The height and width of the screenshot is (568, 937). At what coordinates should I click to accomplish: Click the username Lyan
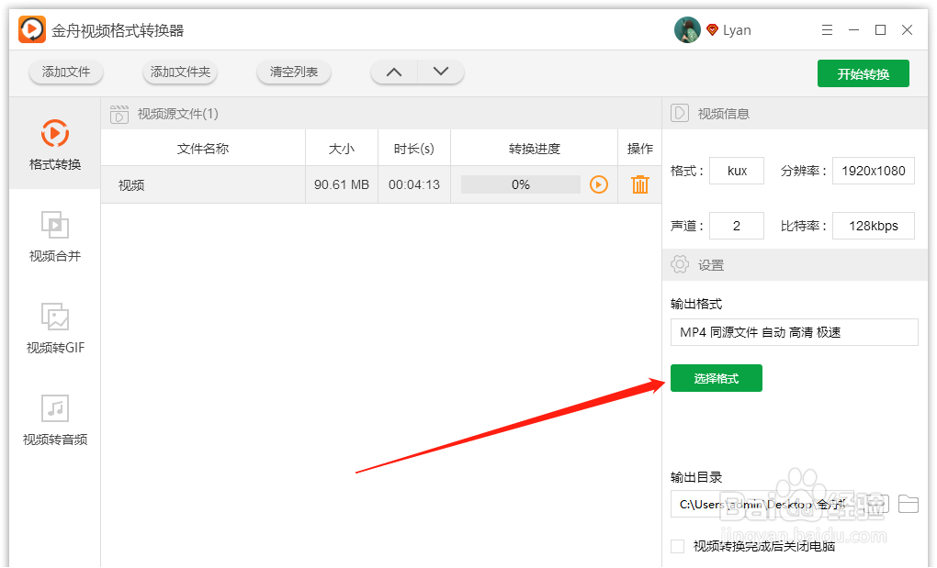coord(737,30)
